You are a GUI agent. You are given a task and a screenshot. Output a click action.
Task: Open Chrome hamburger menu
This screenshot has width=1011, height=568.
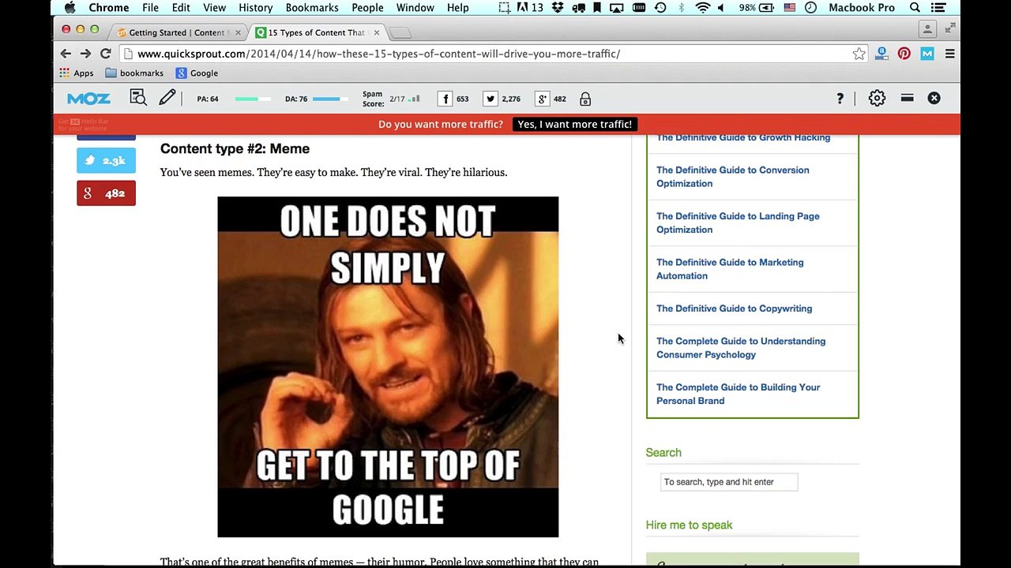point(949,54)
